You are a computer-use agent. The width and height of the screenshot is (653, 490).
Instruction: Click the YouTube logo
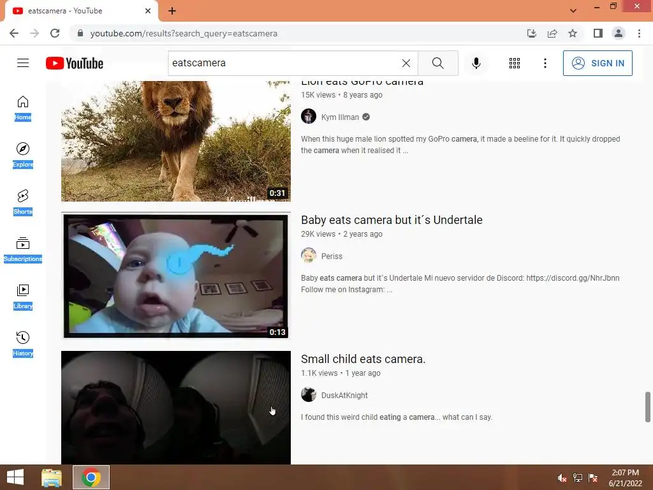pos(75,63)
